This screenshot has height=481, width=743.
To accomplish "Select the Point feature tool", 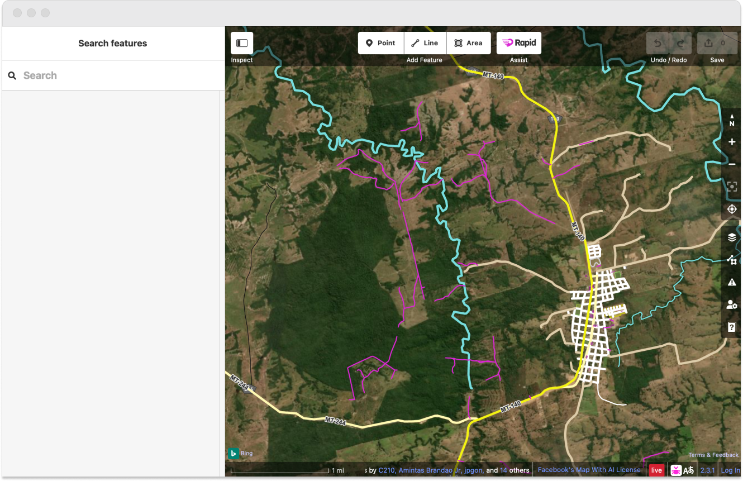I will 381,43.
